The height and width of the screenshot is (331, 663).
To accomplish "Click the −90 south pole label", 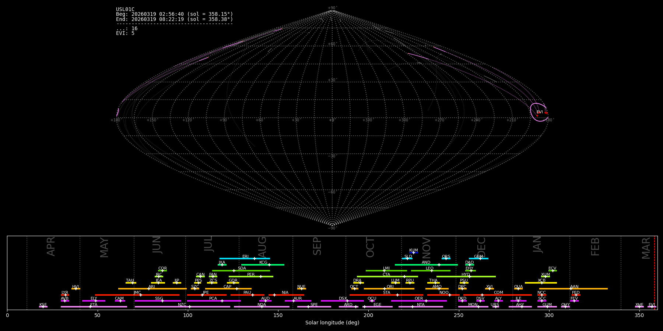I will pos(332,228).
